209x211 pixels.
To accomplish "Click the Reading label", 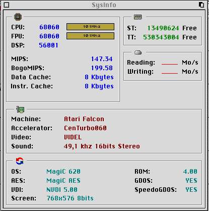I will pyautogui.click(x=141, y=63).
